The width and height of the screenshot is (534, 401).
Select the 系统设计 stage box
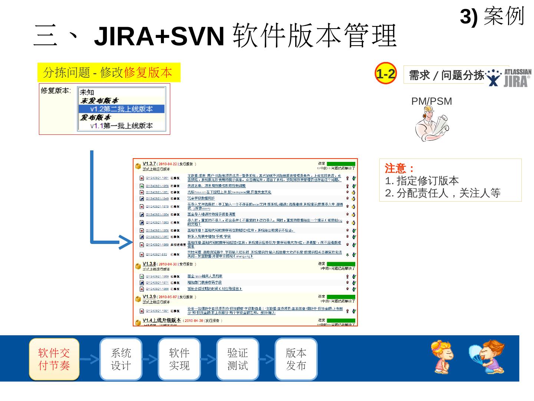coord(121,359)
